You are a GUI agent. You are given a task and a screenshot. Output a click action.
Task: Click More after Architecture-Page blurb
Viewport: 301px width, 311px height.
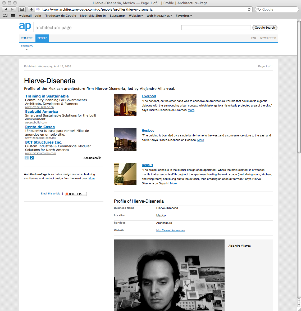92,179
